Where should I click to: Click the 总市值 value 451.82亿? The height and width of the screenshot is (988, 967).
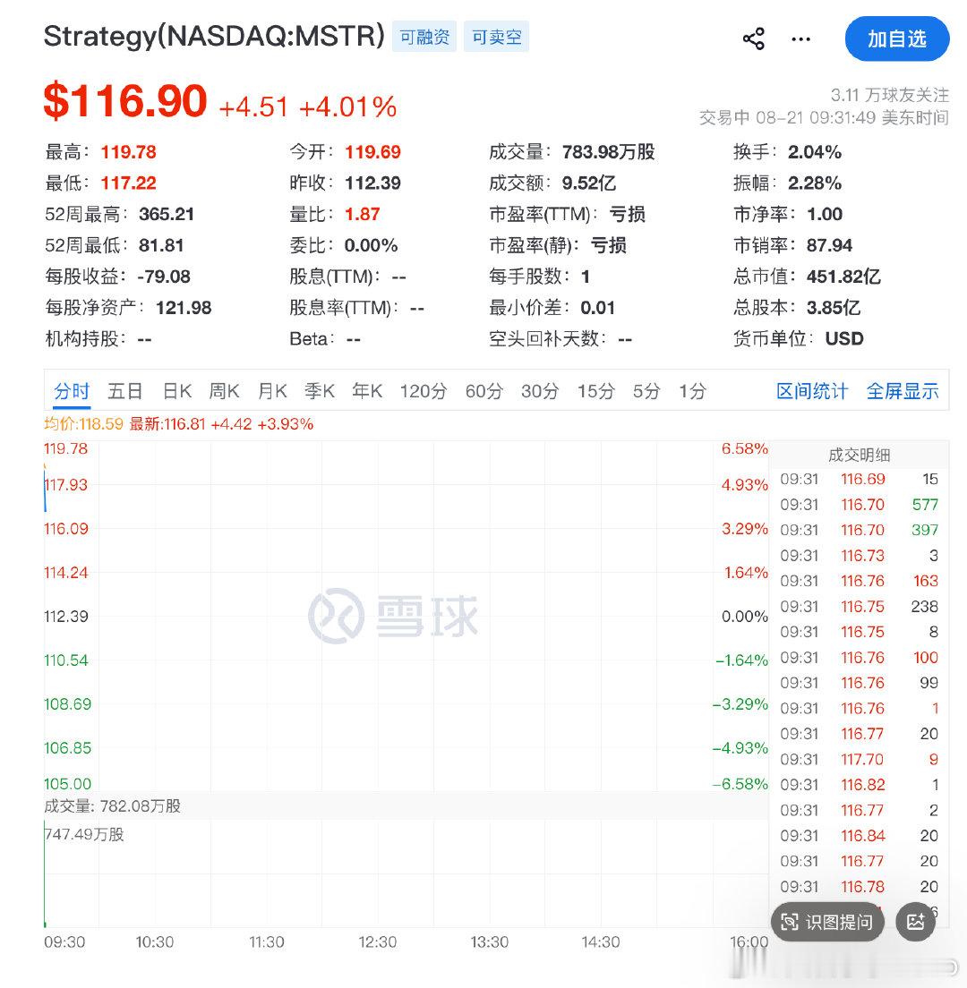pyautogui.click(x=843, y=277)
